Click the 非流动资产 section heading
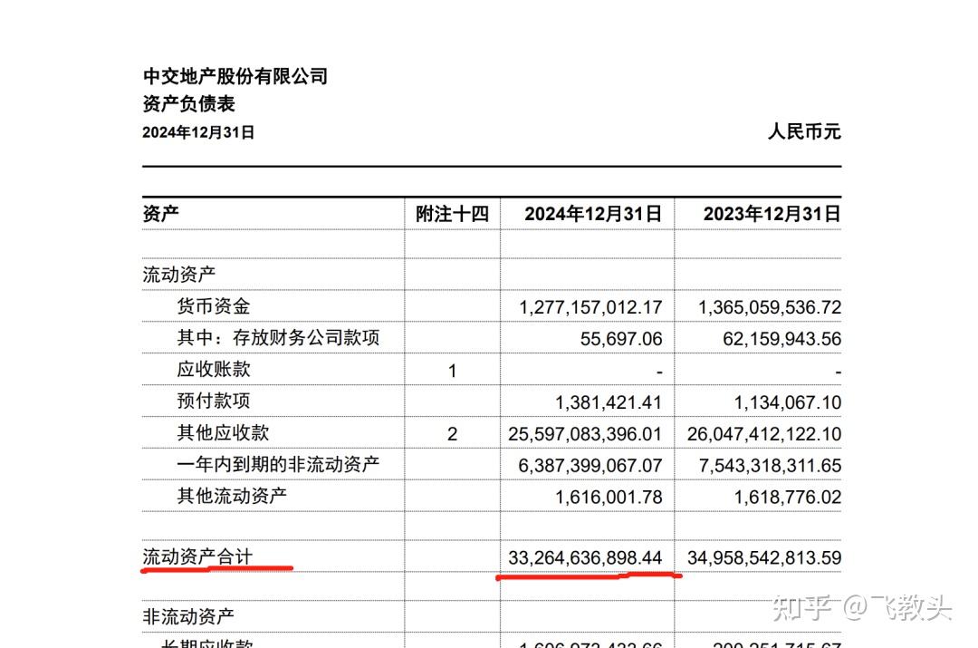 [x=188, y=617]
